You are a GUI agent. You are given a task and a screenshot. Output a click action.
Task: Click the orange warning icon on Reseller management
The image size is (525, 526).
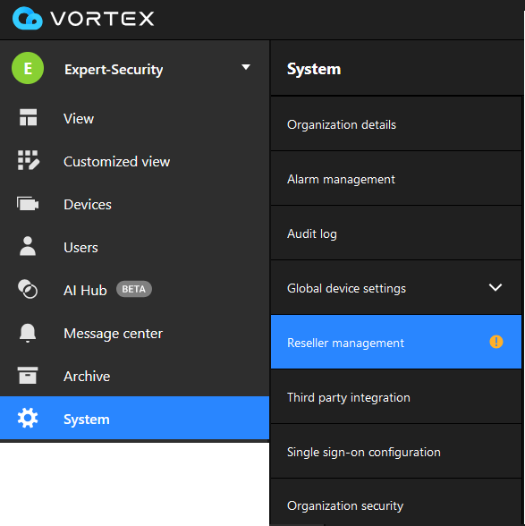pos(496,342)
